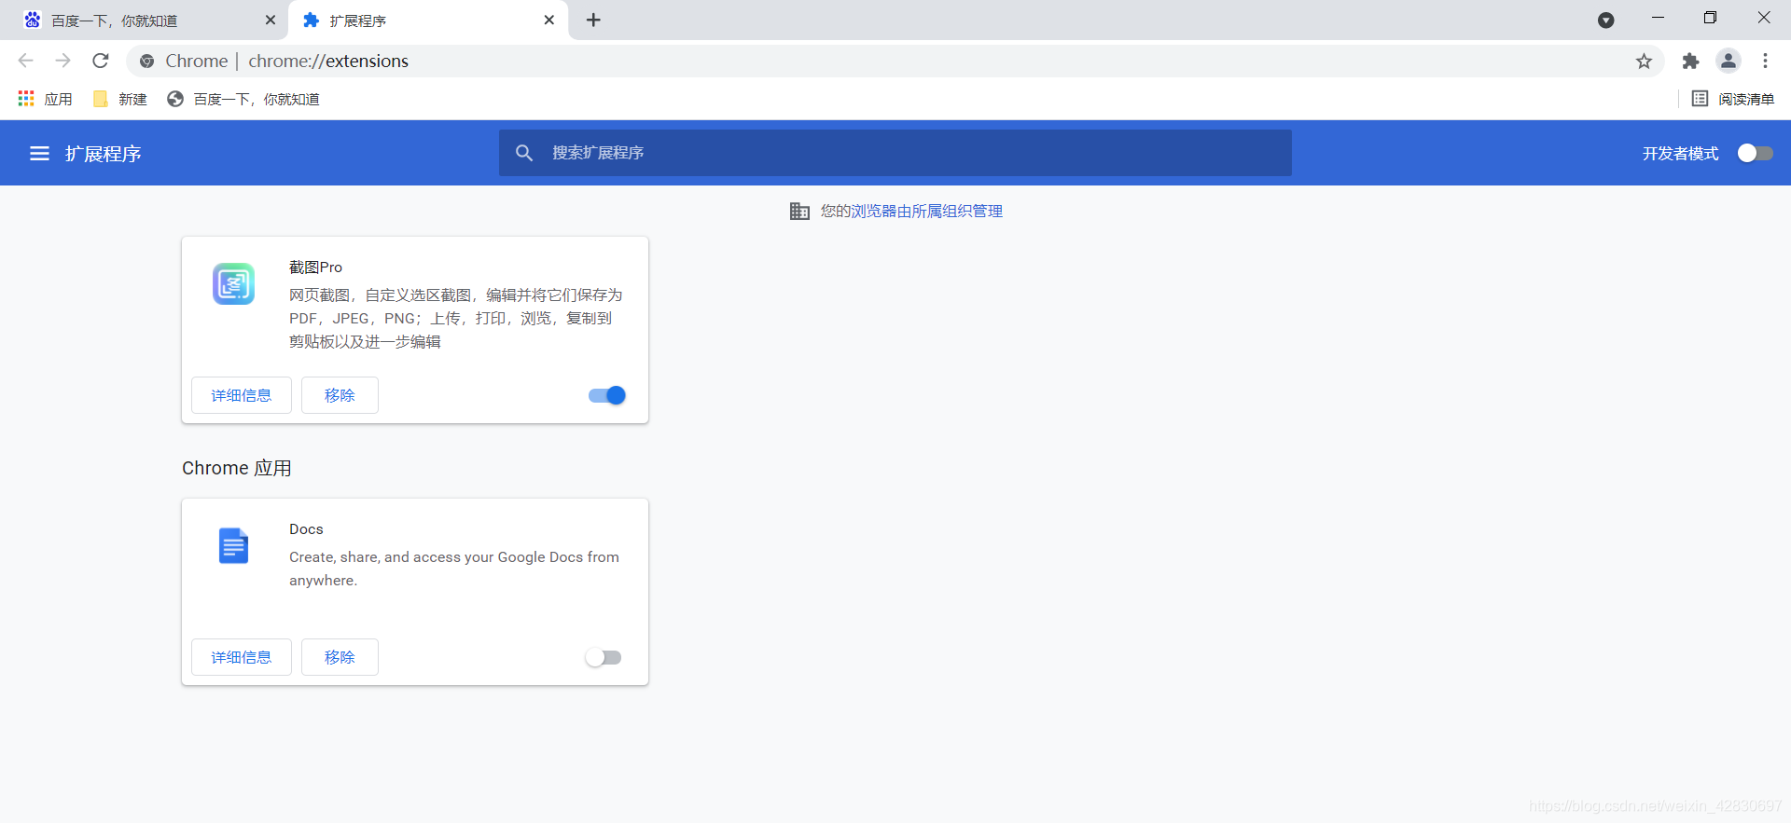Click the Chrome 应用 section heading

click(x=237, y=468)
